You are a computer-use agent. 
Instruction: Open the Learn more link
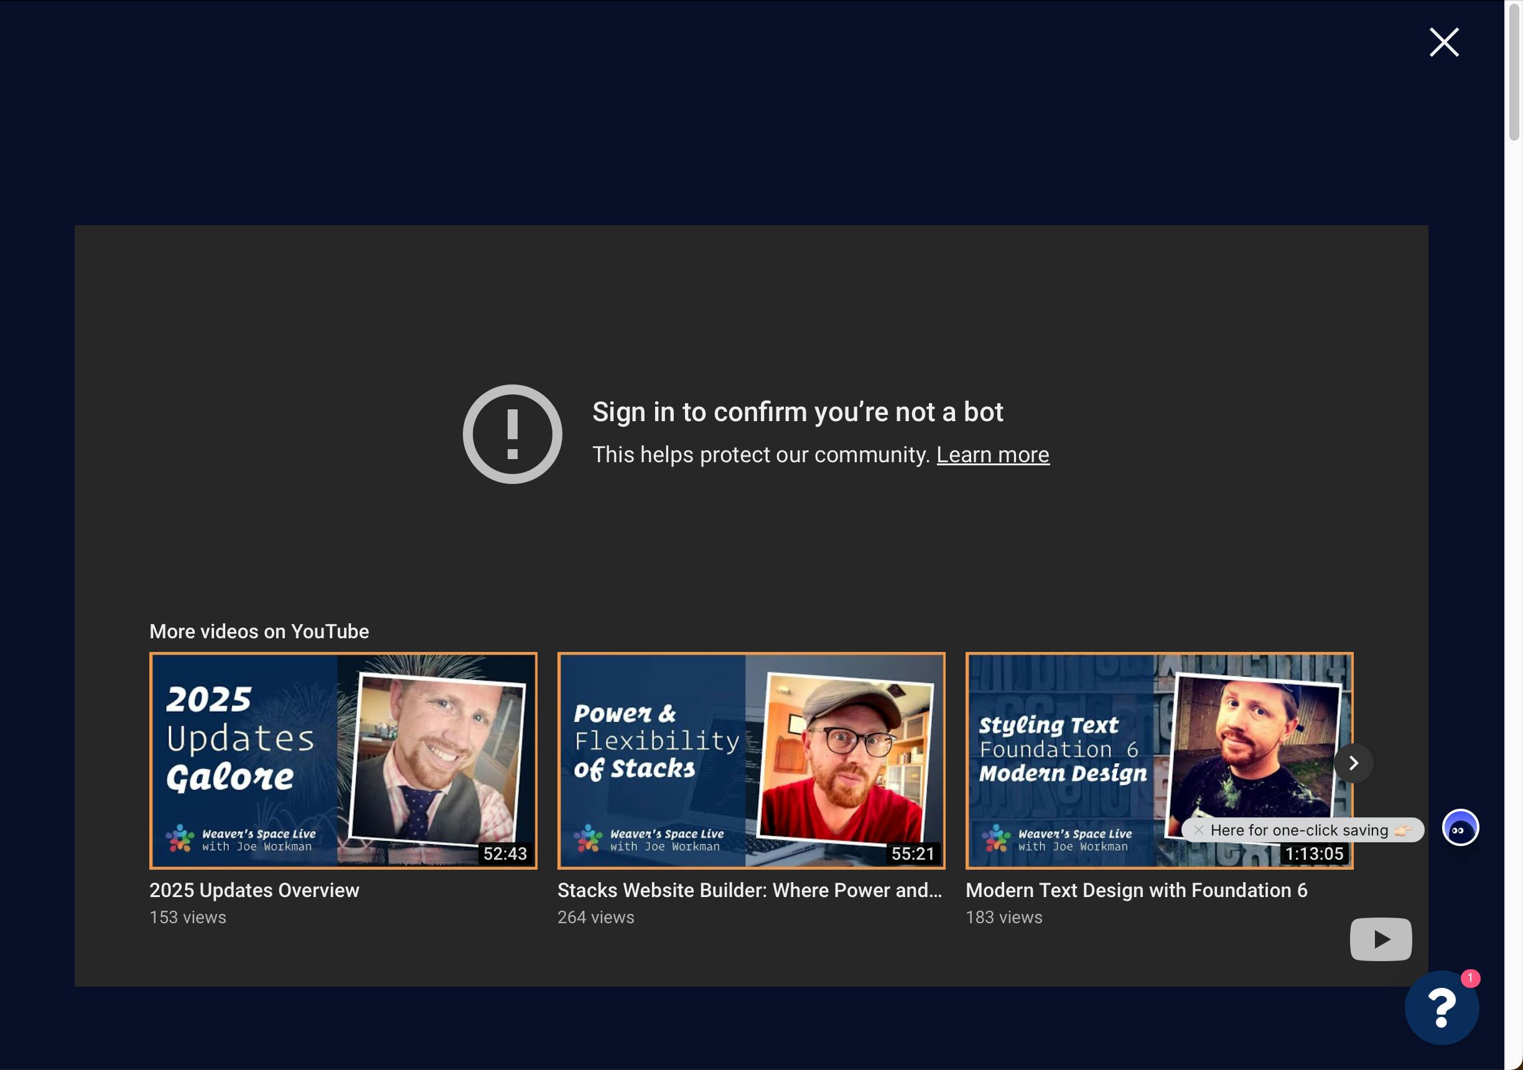point(992,455)
